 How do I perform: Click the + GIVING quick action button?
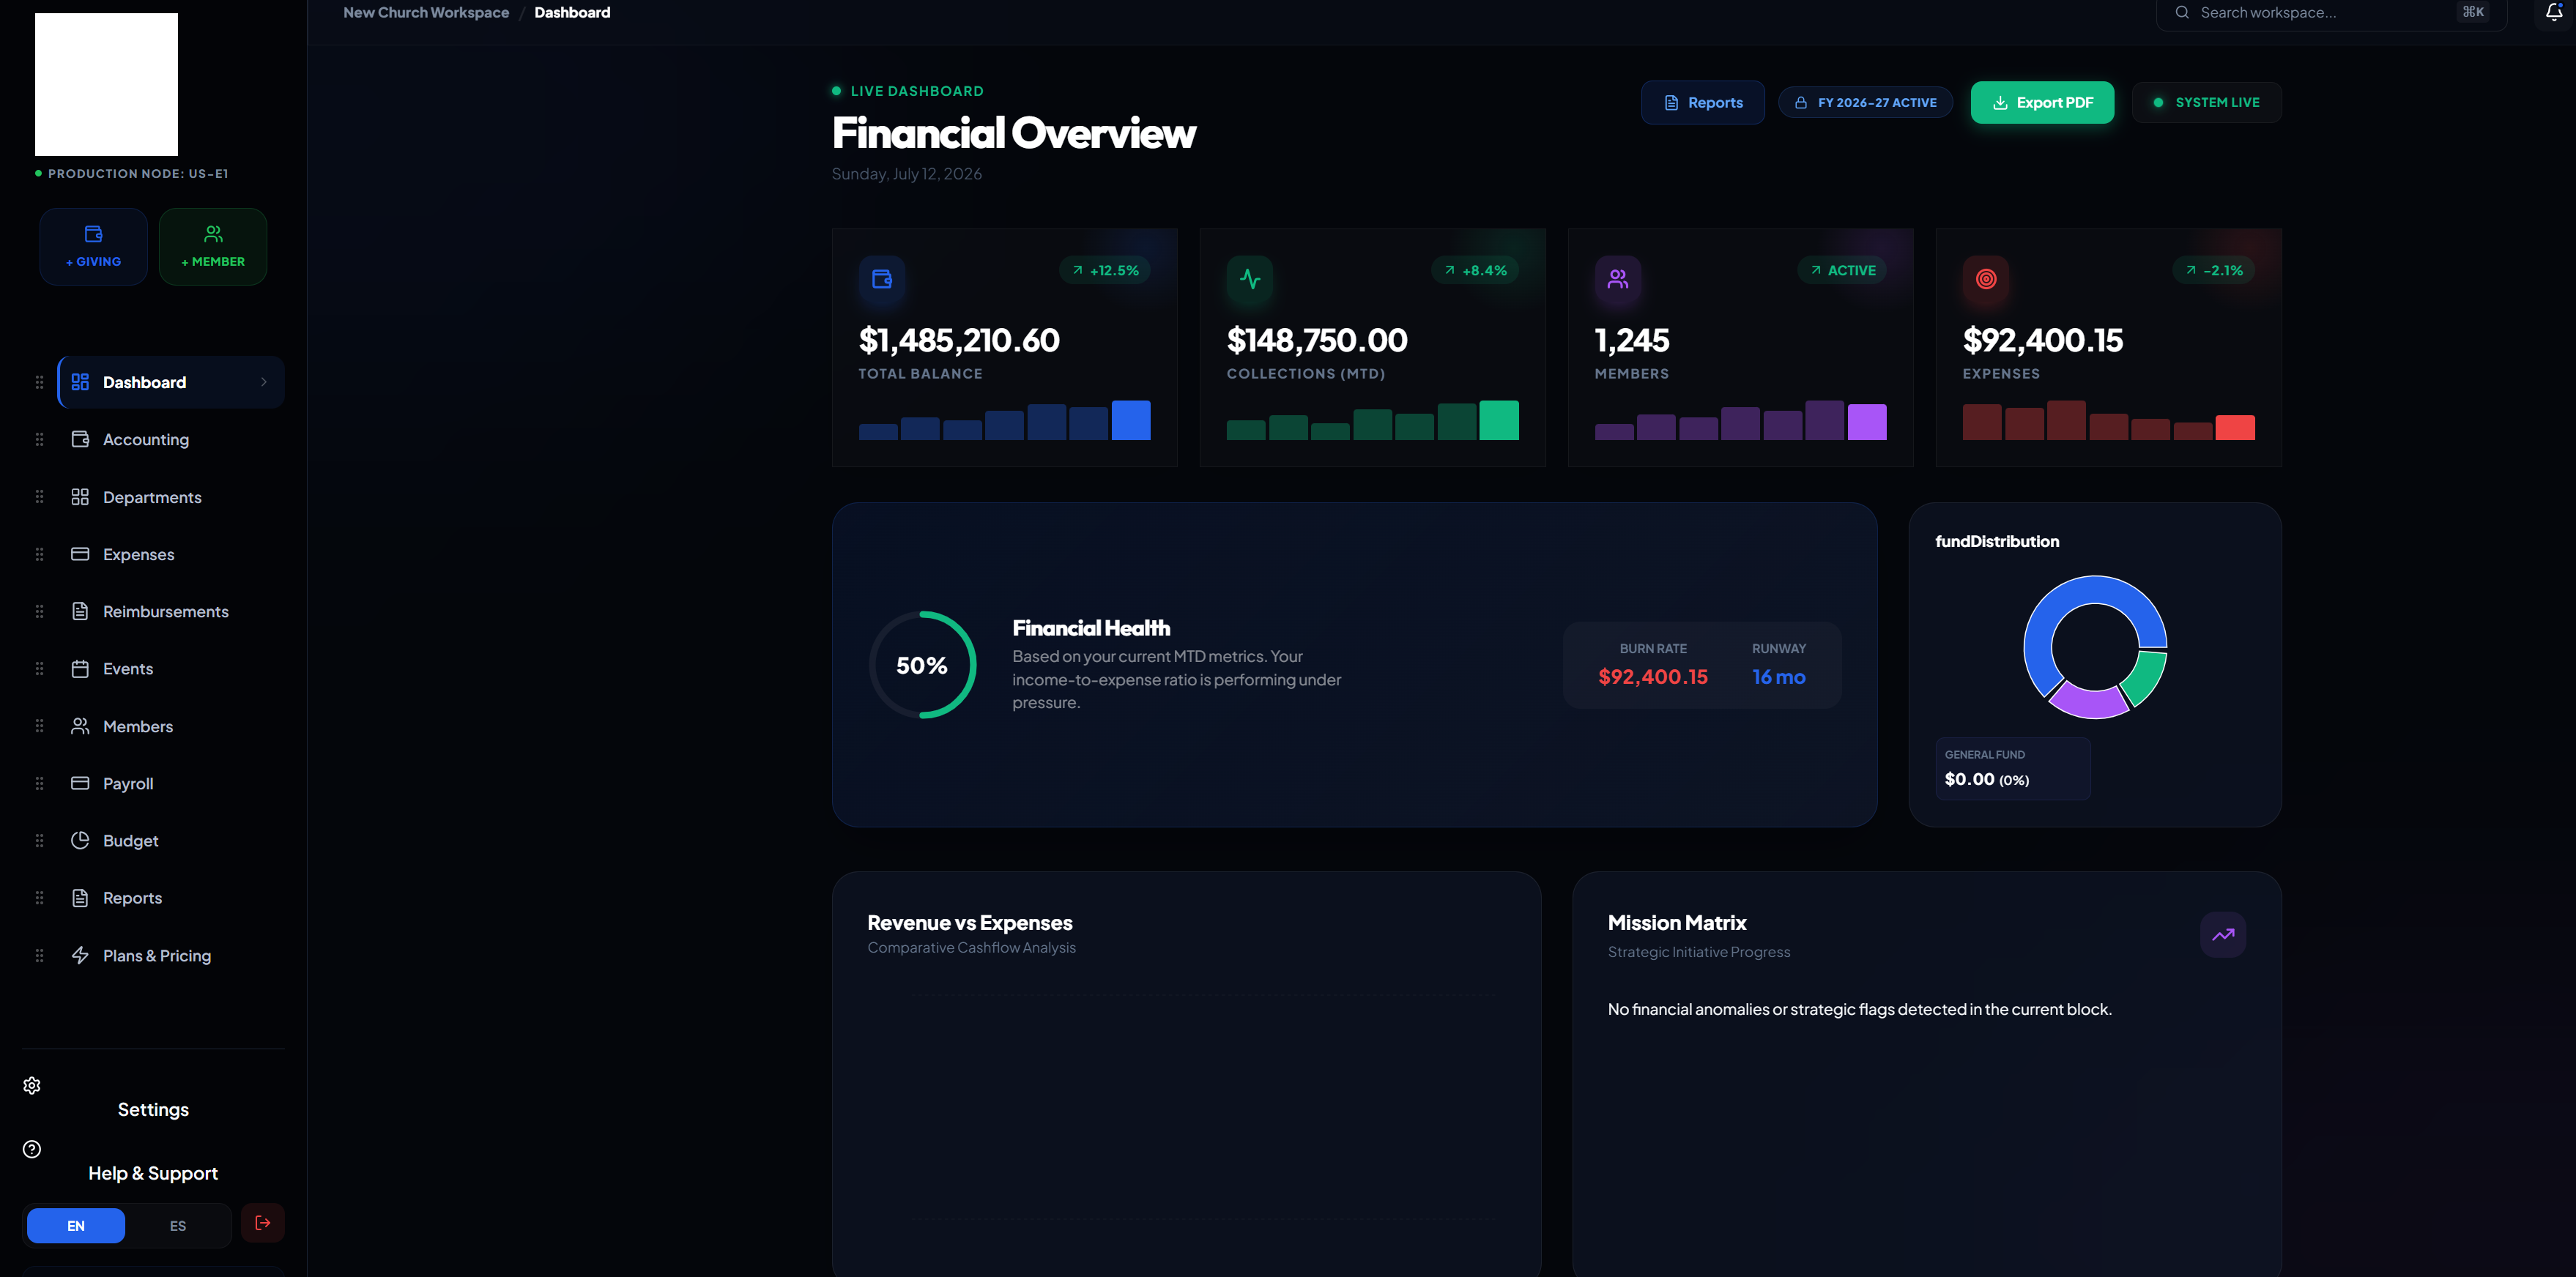[x=94, y=247]
